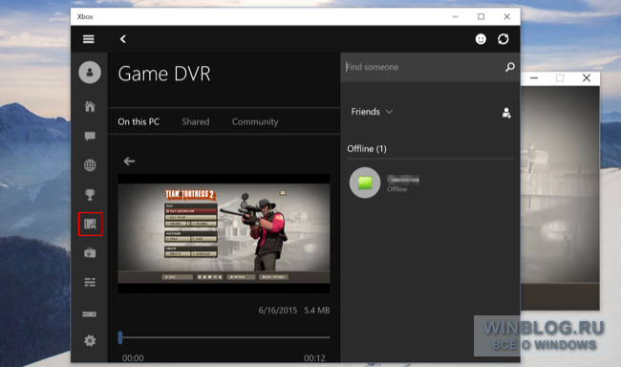Click the Game DVR heading
This screenshot has width=621, height=367.
(x=164, y=74)
